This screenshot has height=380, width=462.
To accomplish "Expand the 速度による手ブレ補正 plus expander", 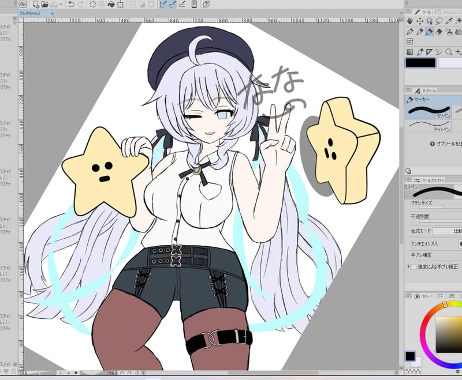I will click(408, 267).
